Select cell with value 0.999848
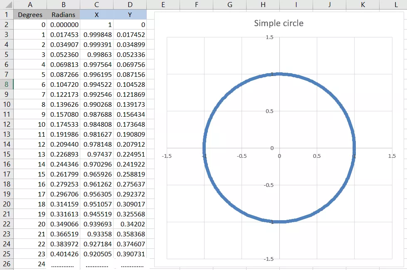 pyautogui.click(x=96, y=34)
